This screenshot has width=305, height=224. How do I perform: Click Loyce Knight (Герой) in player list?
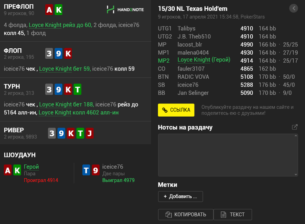[x=204, y=60]
